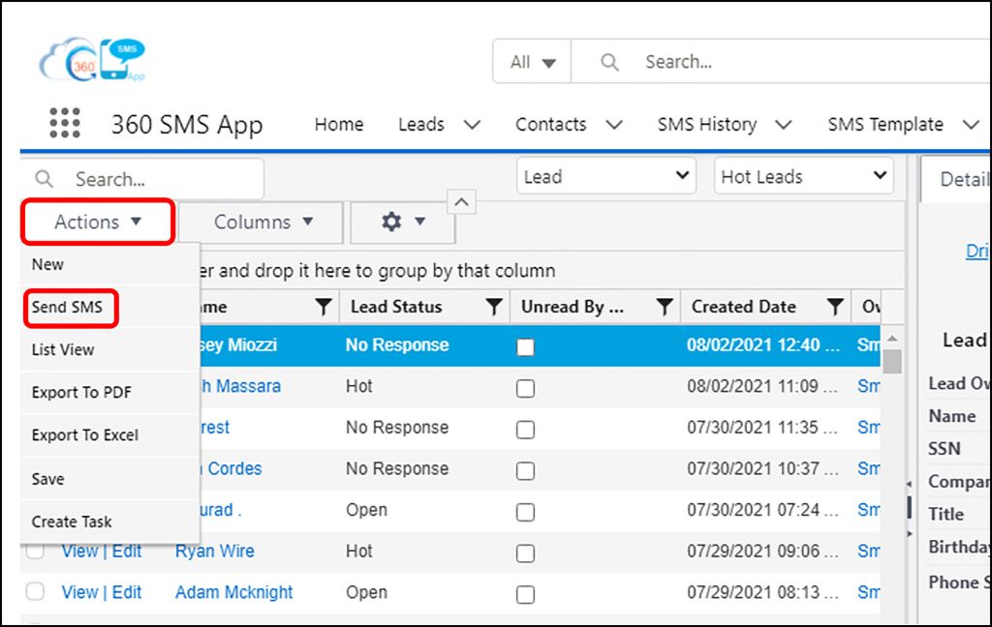The width and height of the screenshot is (992, 627).
Task: Open the All search scope dropdown
Action: (x=531, y=61)
